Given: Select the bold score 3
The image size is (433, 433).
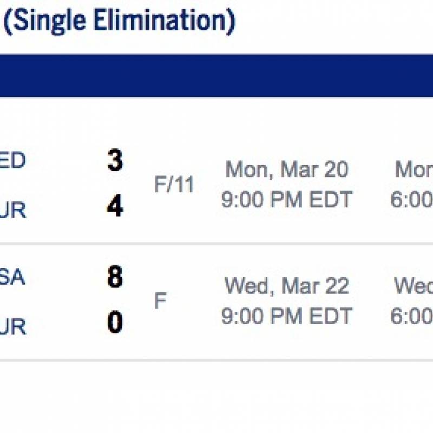Looking at the screenshot, I should [115, 160].
